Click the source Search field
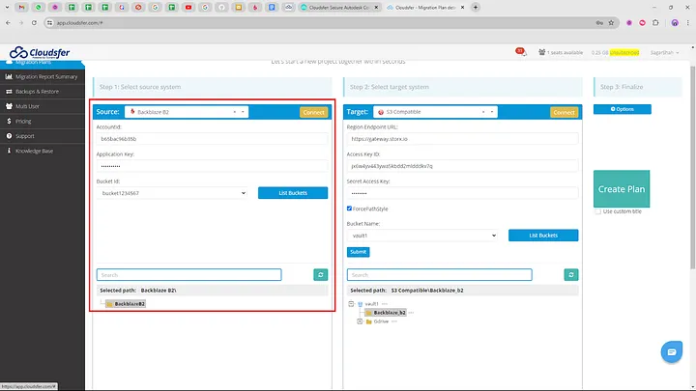 [x=189, y=275]
